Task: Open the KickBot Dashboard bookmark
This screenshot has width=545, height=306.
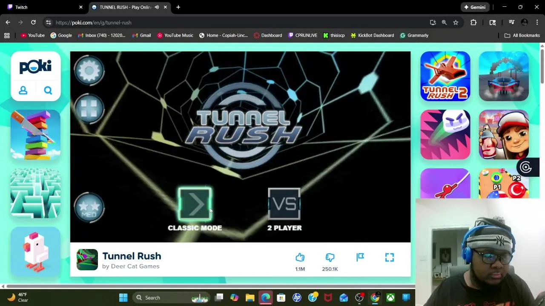Action: tap(372, 35)
